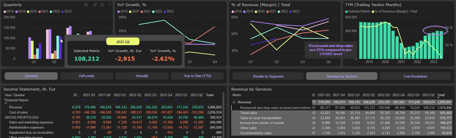This screenshot has width=456, height=138.
Task: Open more options ellipsis on Quarterly chart
Action: point(109,5)
